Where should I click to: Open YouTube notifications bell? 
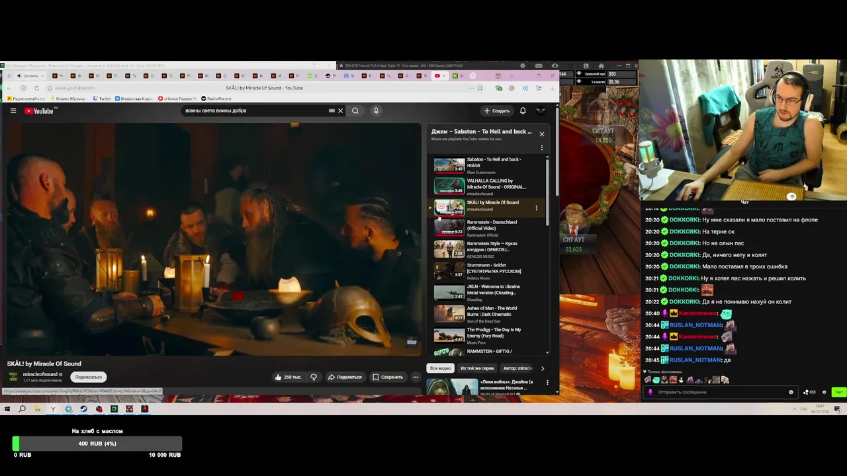523,110
